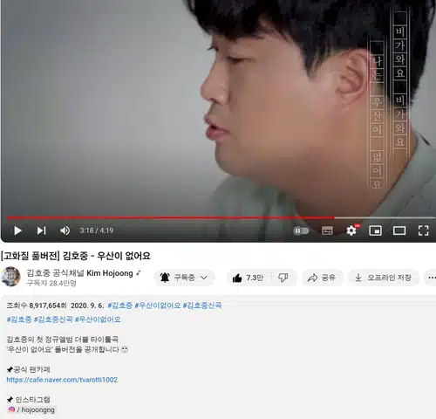Dislike the video with thumbs down

[283, 278]
